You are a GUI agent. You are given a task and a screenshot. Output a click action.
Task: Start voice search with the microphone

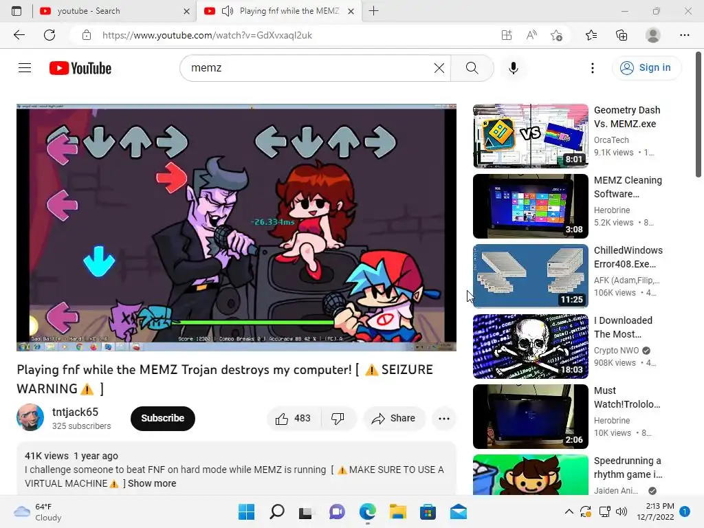(514, 68)
